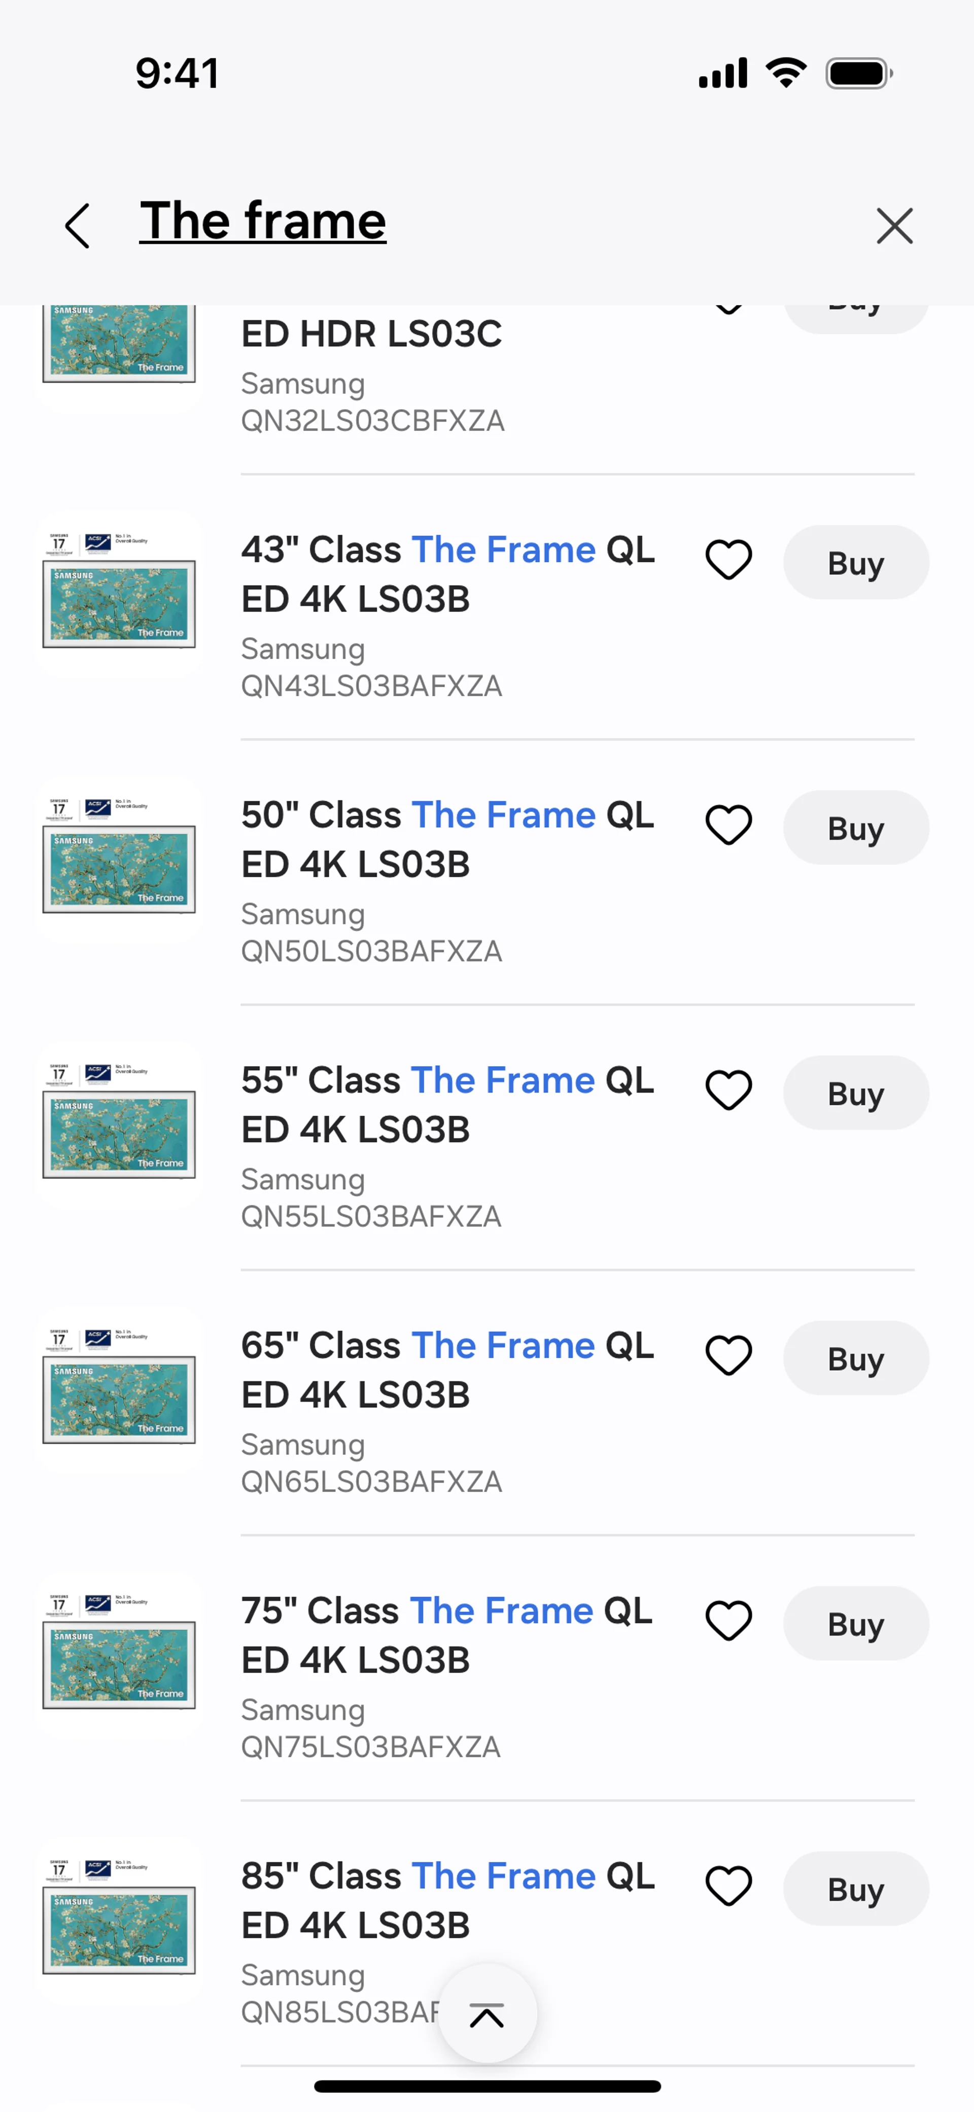Image resolution: width=974 pixels, height=2112 pixels.
Task: Favorite the 43" Class The Frame heart
Action: [728, 561]
